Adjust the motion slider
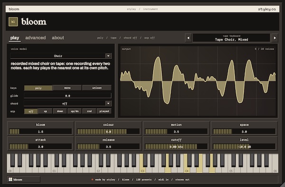This screenshot has height=187, width=285. [176, 131]
